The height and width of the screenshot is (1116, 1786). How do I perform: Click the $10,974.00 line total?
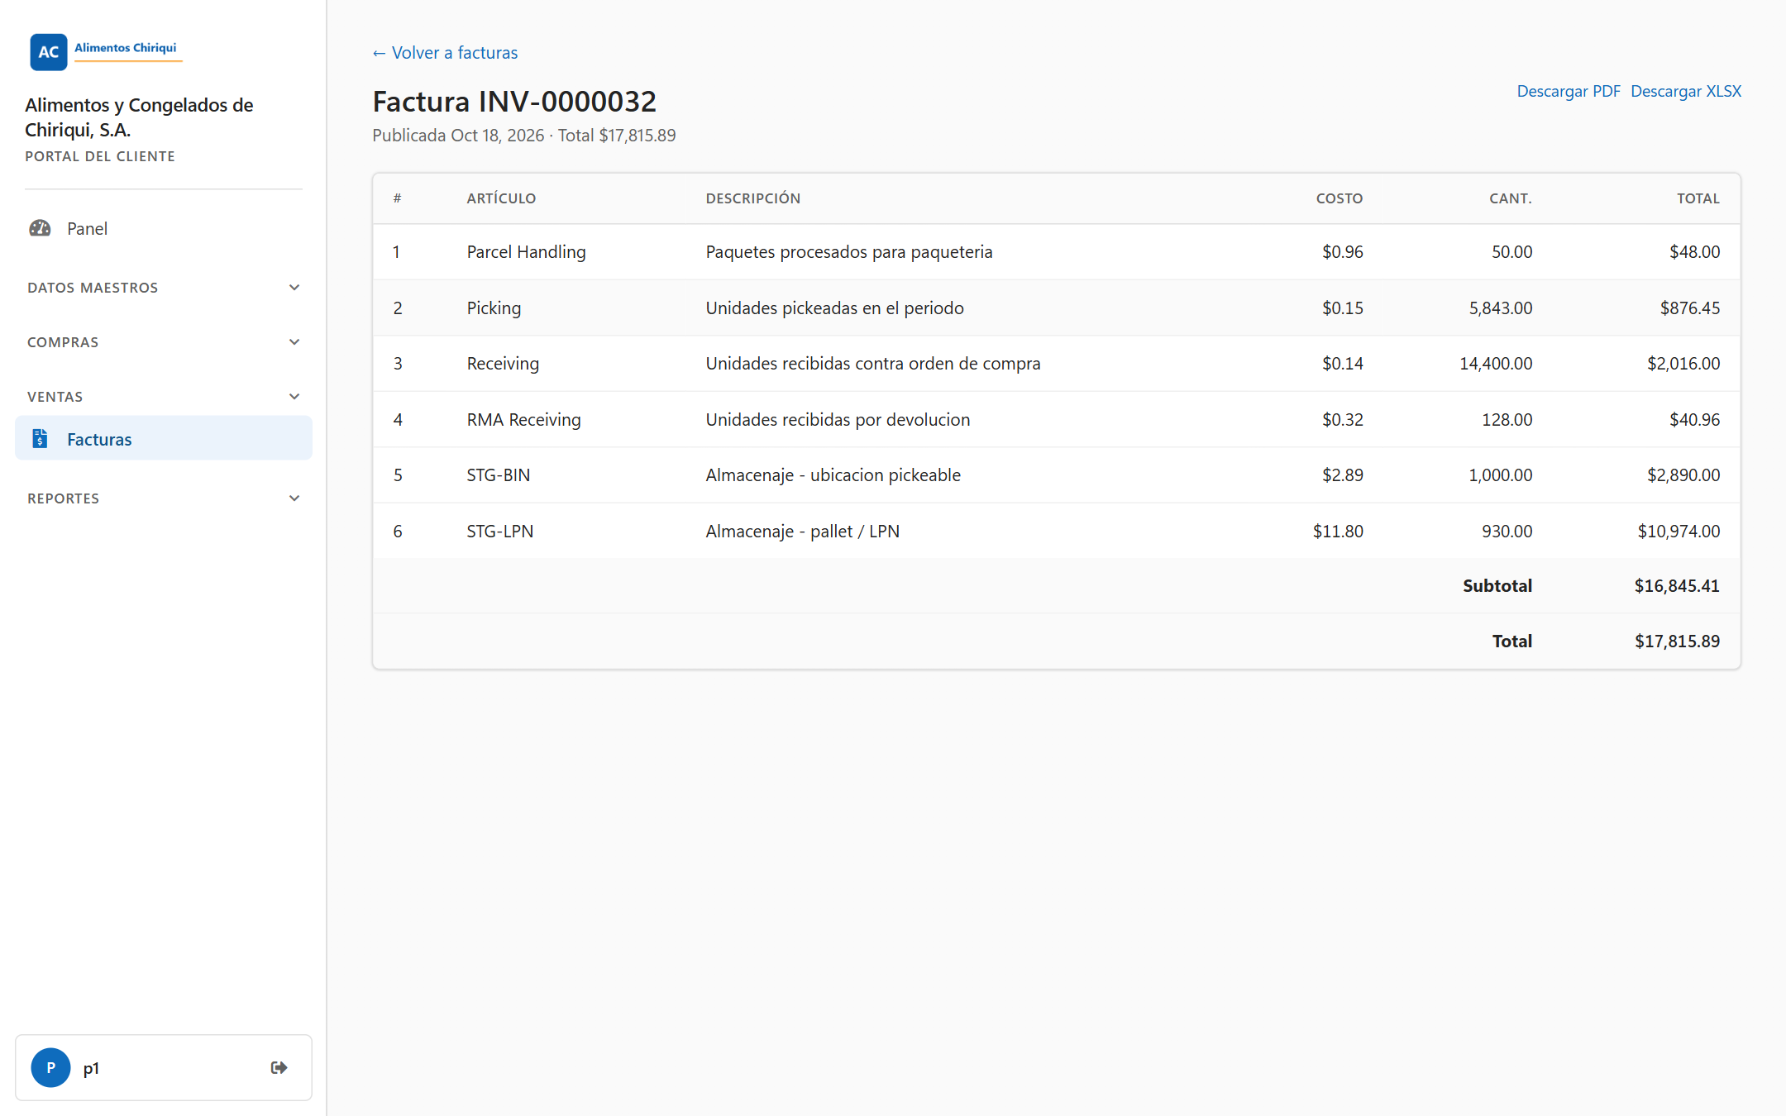tap(1679, 532)
